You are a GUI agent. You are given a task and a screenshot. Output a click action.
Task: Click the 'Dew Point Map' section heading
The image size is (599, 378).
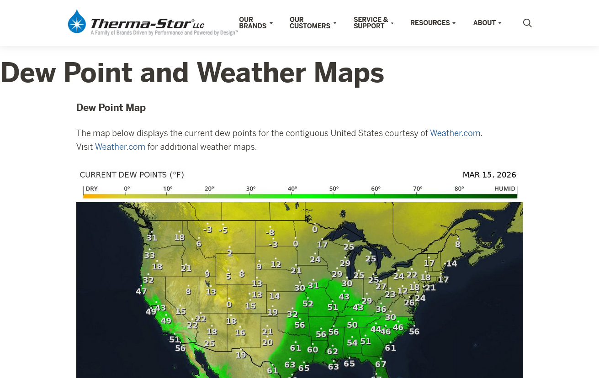tap(111, 108)
